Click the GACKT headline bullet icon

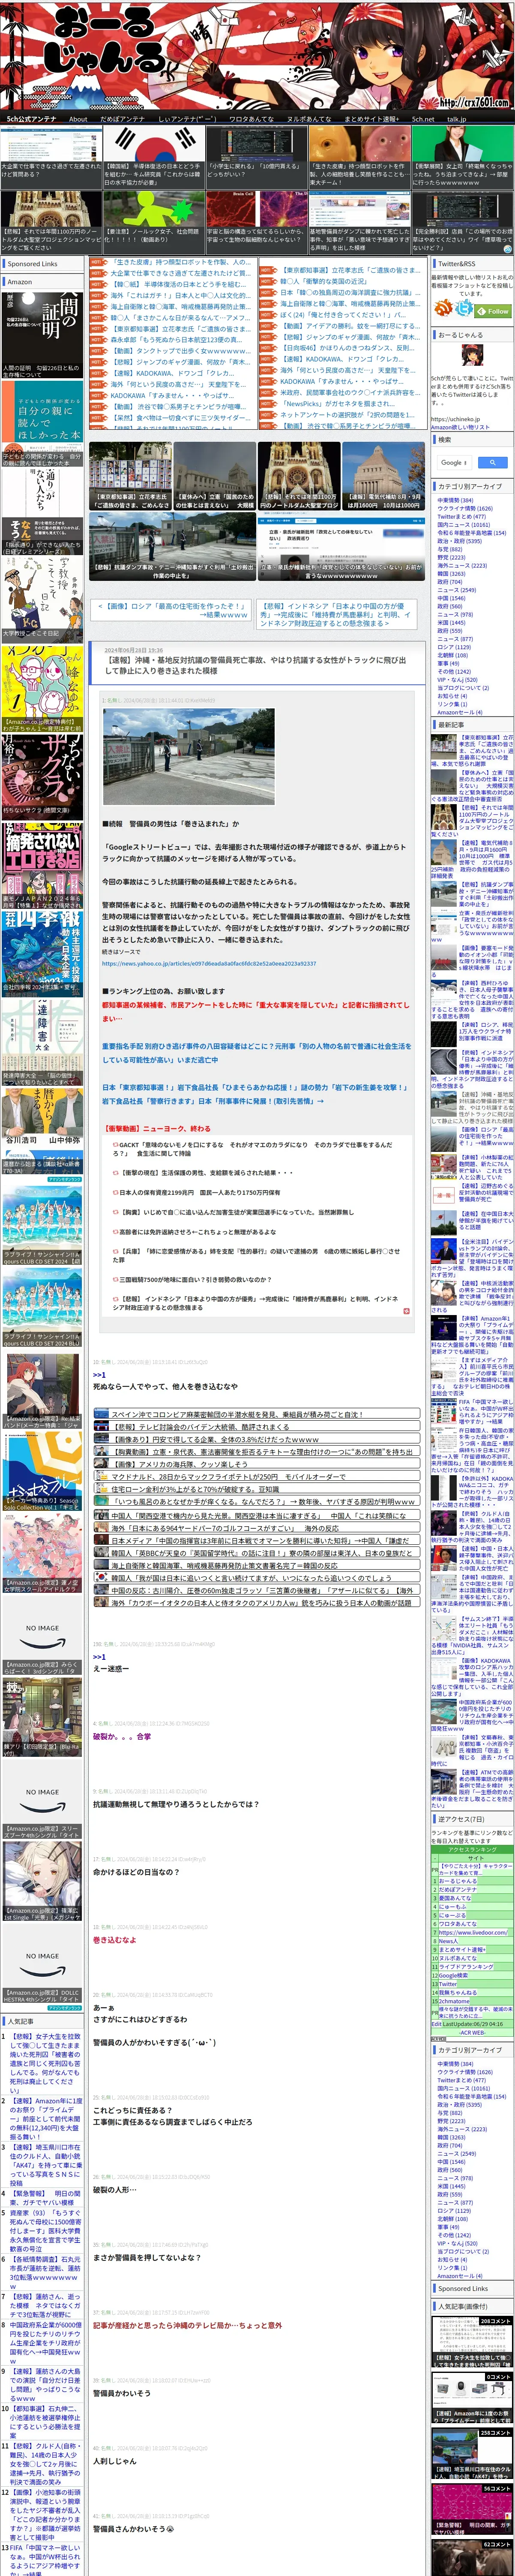click(115, 1145)
